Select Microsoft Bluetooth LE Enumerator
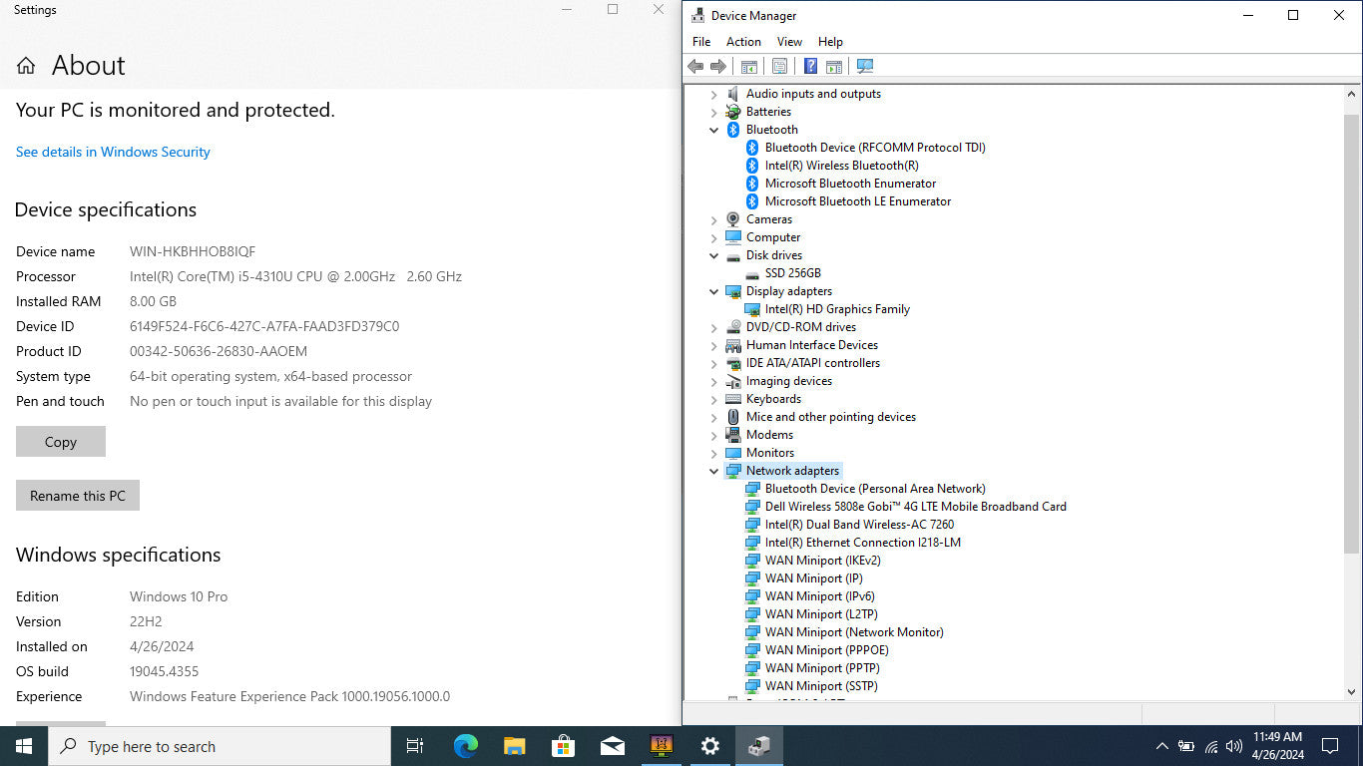 click(857, 201)
